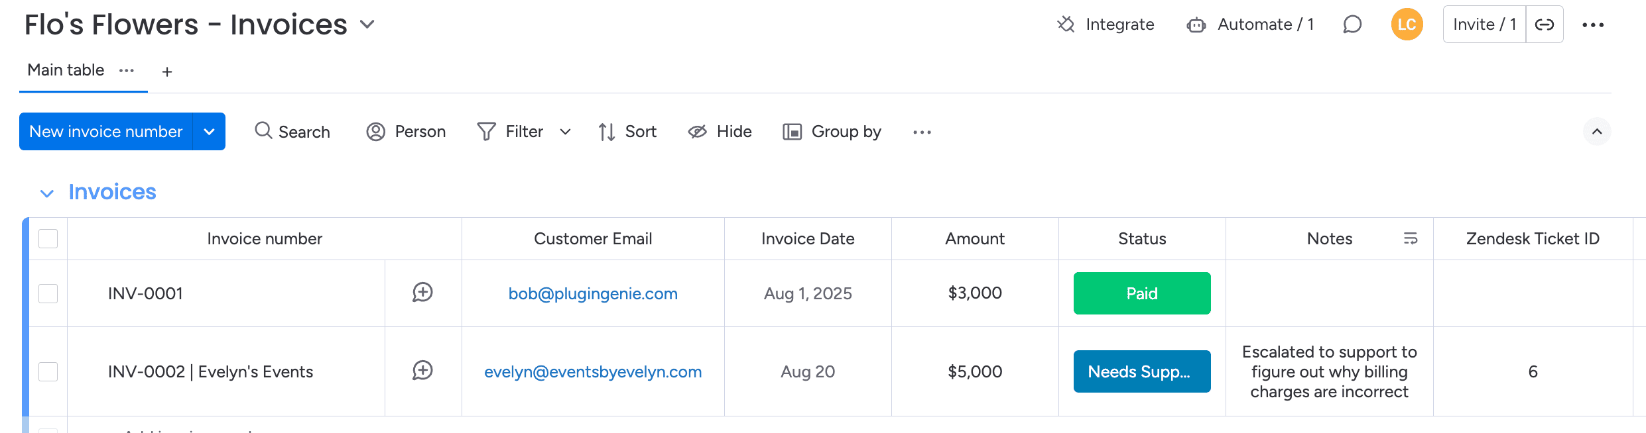
Task: Click the Group by icon
Action: [x=792, y=132]
